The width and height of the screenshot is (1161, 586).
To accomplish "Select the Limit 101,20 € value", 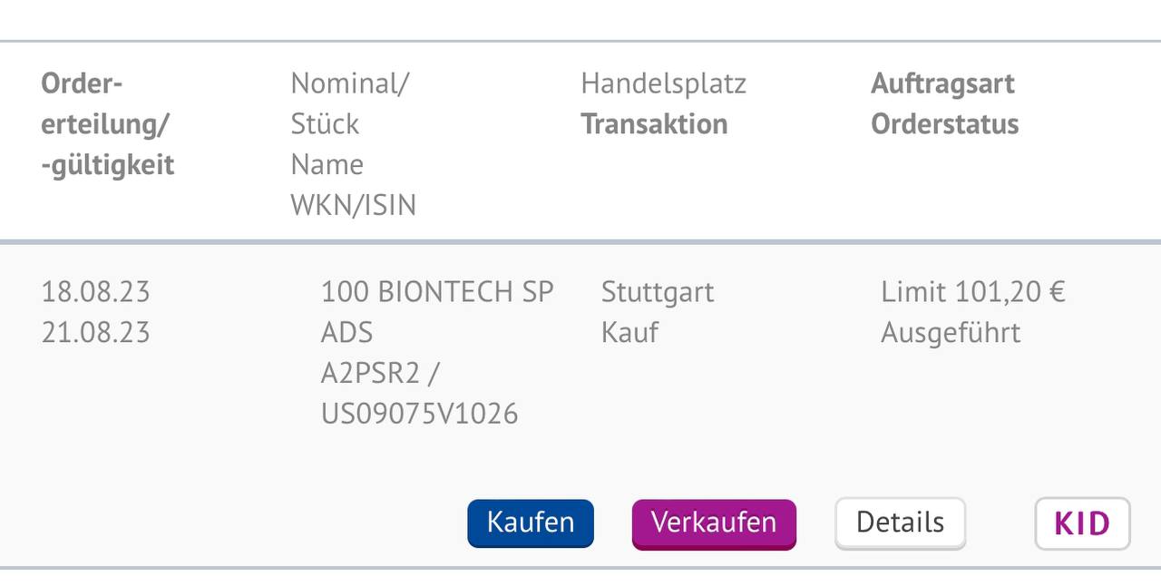I will click(x=973, y=292).
